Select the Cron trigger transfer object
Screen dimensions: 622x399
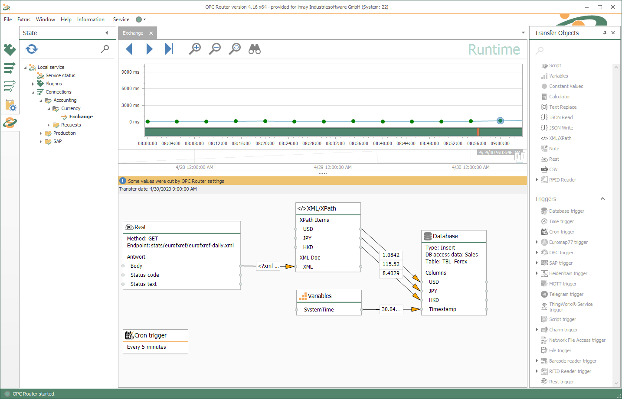(561, 232)
